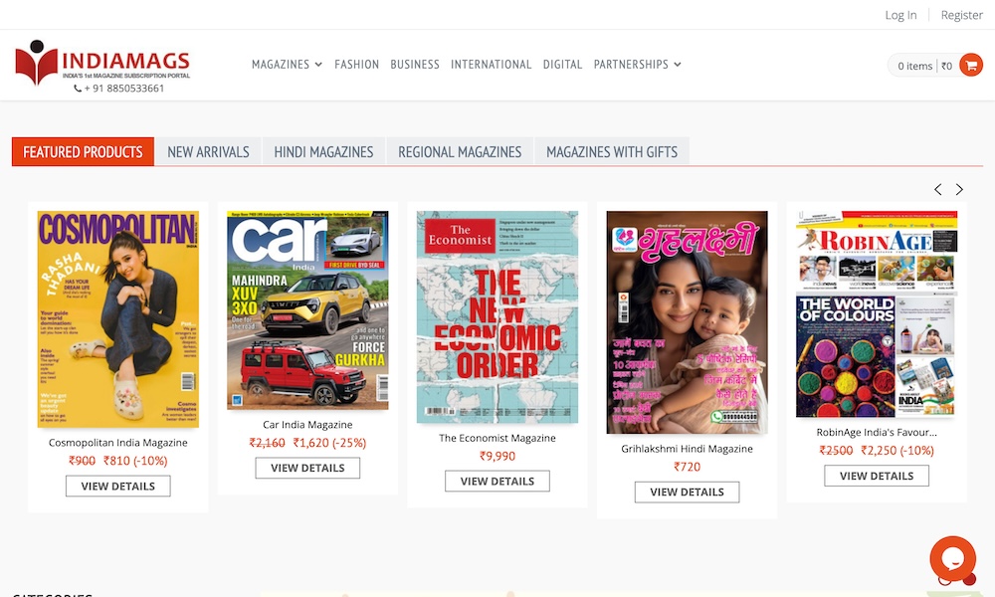Viewport: 995px width, 597px height.
Task: Open the Car India magazine cover
Action: pyautogui.click(x=307, y=310)
